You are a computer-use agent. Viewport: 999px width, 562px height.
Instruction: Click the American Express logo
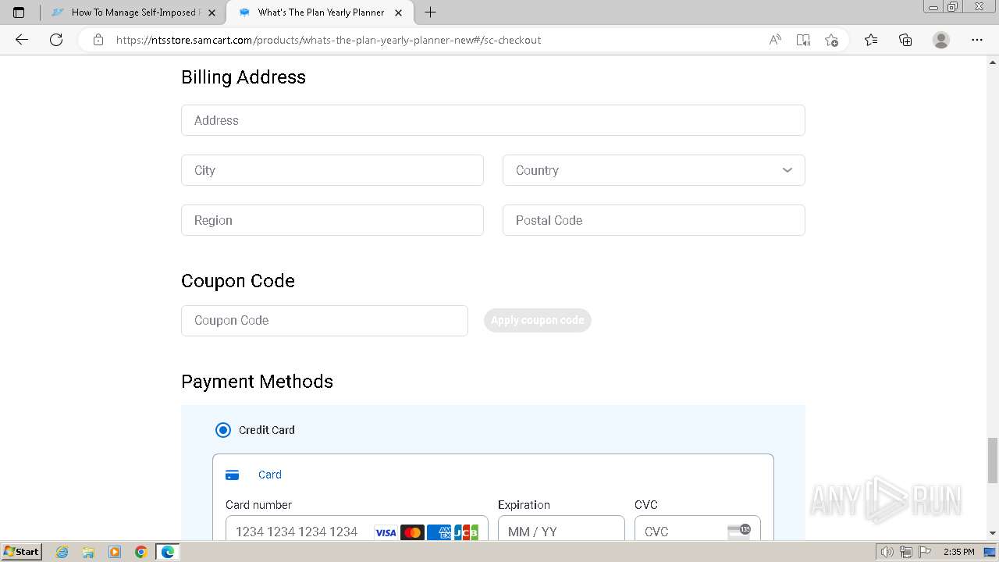tap(439, 532)
